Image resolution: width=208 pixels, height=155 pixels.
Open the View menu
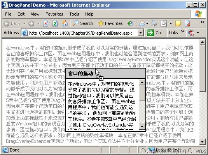[x=35, y=14]
